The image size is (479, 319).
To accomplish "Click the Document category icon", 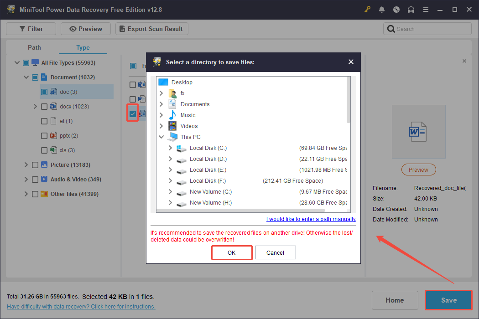I will pyautogui.click(x=44, y=77).
